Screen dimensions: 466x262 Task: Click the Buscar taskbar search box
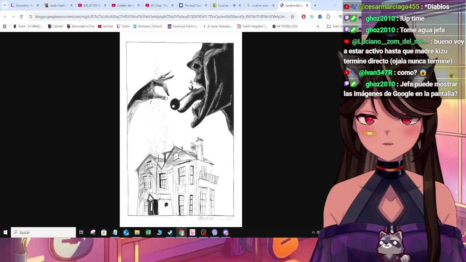click(43, 233)
